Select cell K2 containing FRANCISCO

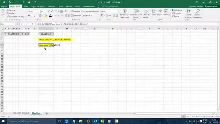click(x=46, y=34)
